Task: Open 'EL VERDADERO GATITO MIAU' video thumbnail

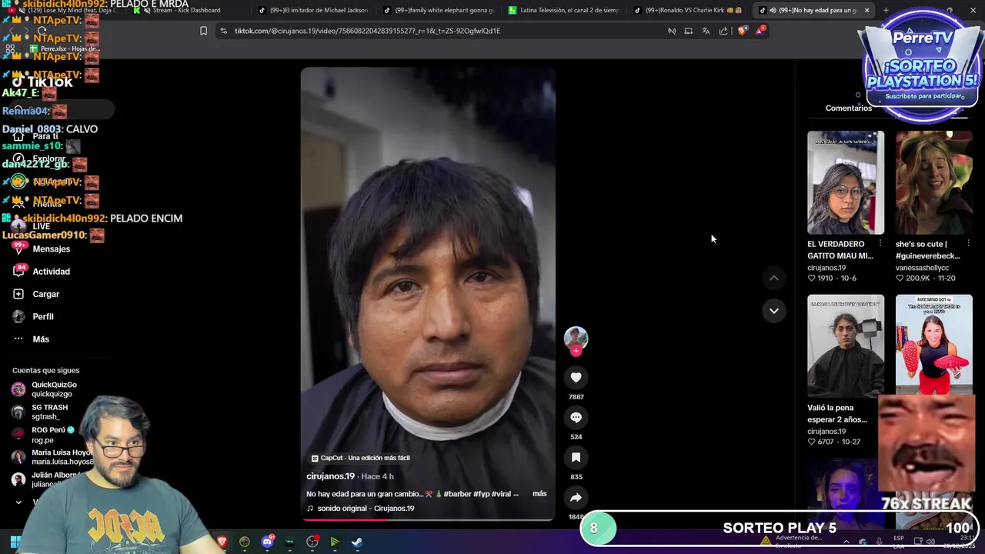Action: coord(846,182)
